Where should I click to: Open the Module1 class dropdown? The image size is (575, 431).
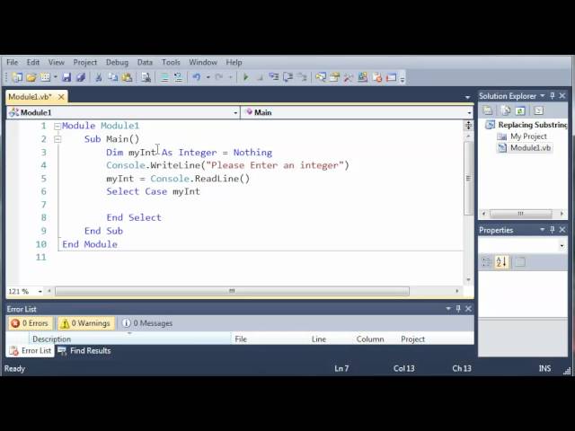pos(123,113)
